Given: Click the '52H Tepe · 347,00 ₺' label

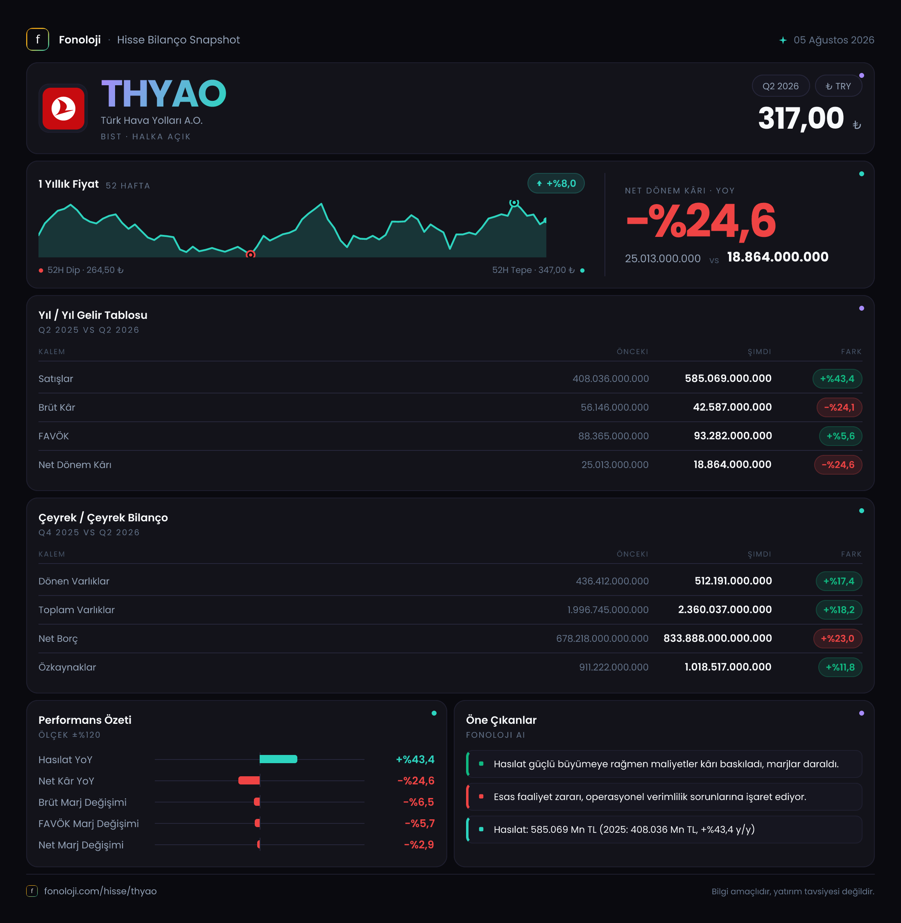Looking at the screenshot, I should [x=533, y=270].
